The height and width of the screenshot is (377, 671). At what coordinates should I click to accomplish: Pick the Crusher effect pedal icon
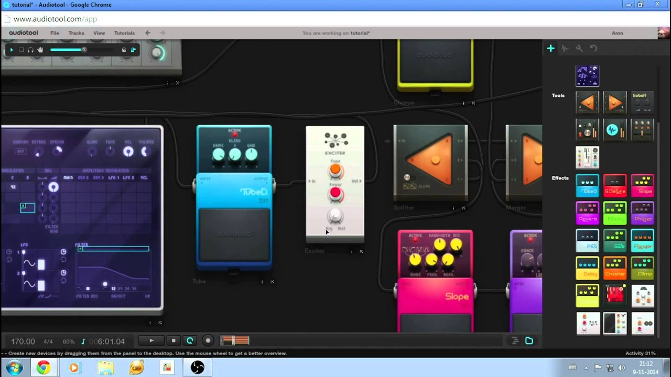[x=614, y=268]
